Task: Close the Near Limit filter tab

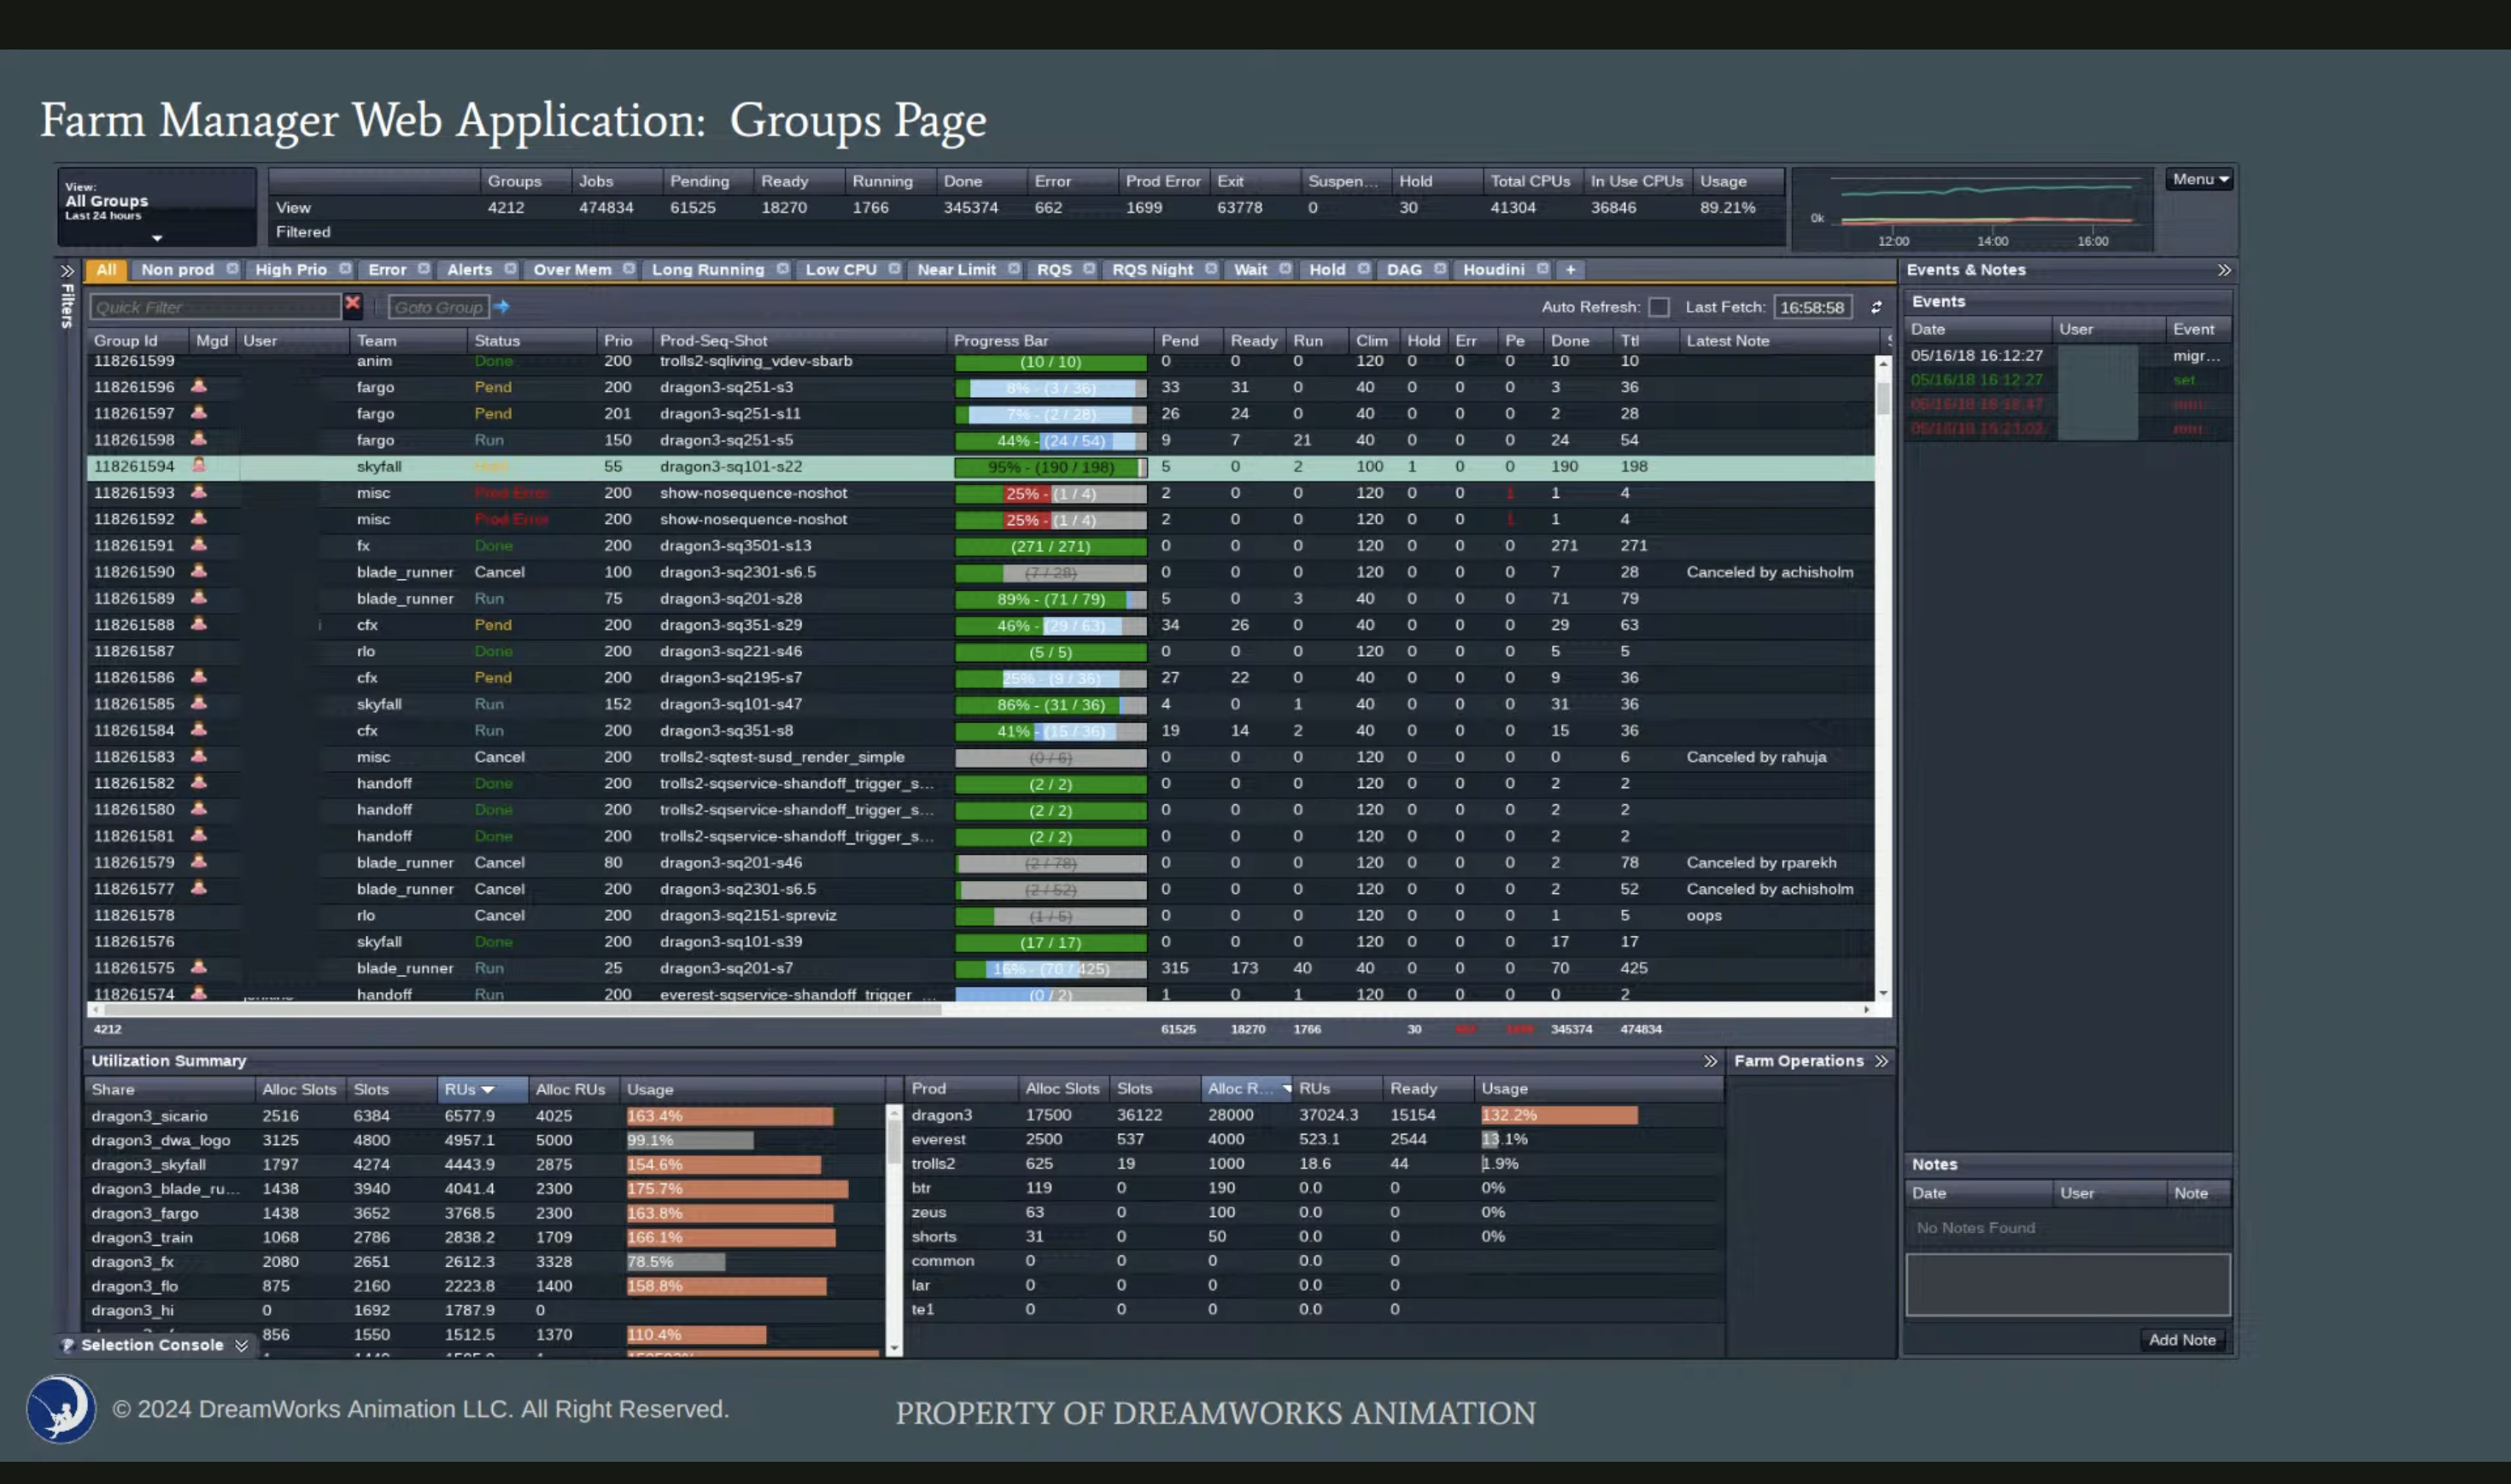Action: click(x=1014, y=269)
